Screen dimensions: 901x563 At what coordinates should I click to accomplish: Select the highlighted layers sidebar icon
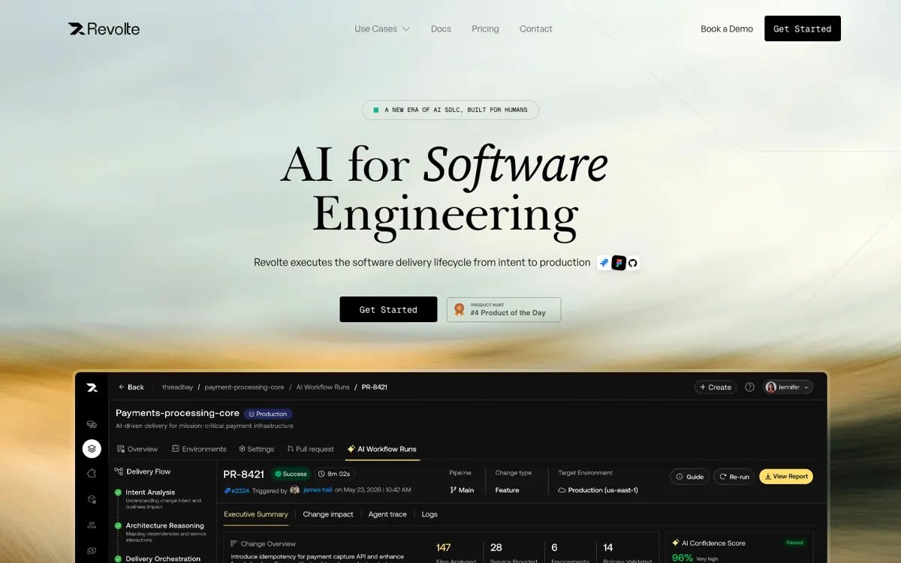tap(92, 449)
